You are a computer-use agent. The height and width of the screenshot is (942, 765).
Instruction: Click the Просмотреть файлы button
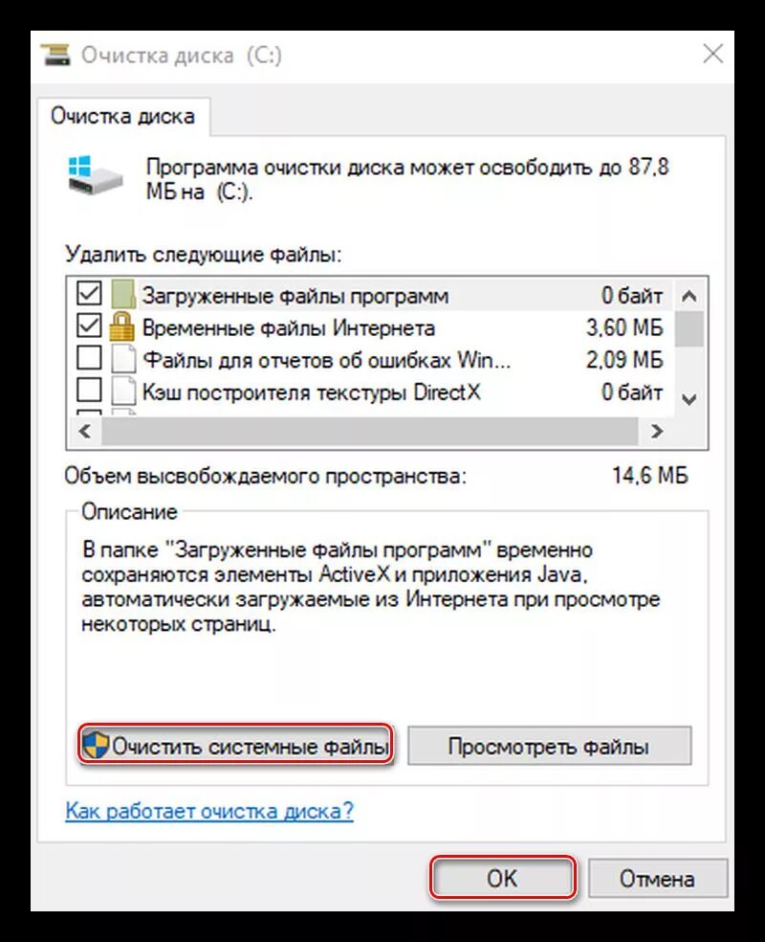click(x=549, y=746)
